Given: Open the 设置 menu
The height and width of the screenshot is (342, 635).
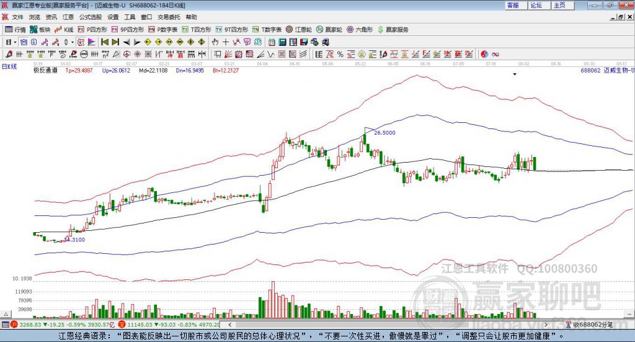Looking at the screenshot, I should (113, 17).
